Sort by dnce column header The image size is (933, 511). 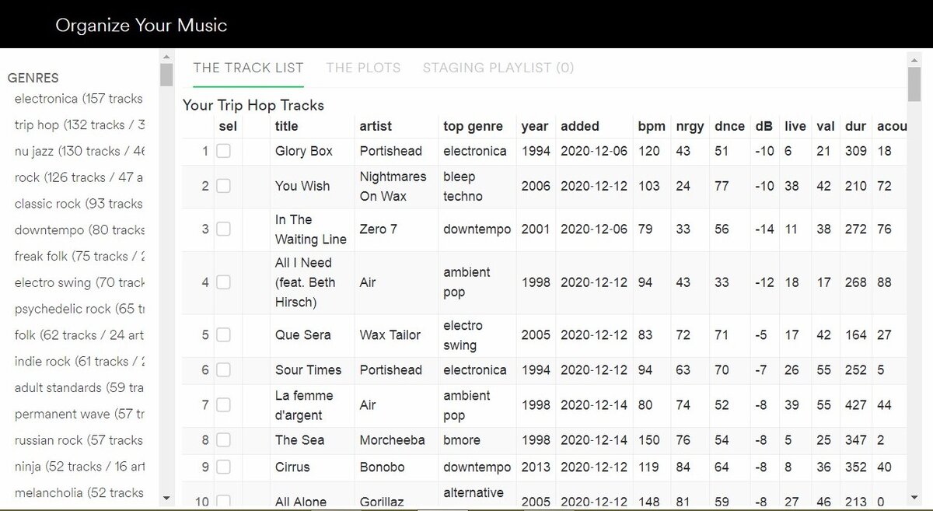(x=730, y=126)
